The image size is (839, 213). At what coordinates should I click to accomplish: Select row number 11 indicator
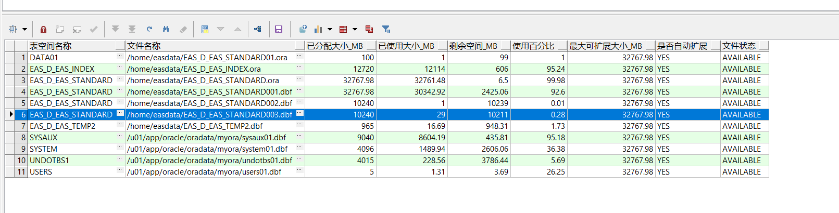tap(21, 171)
